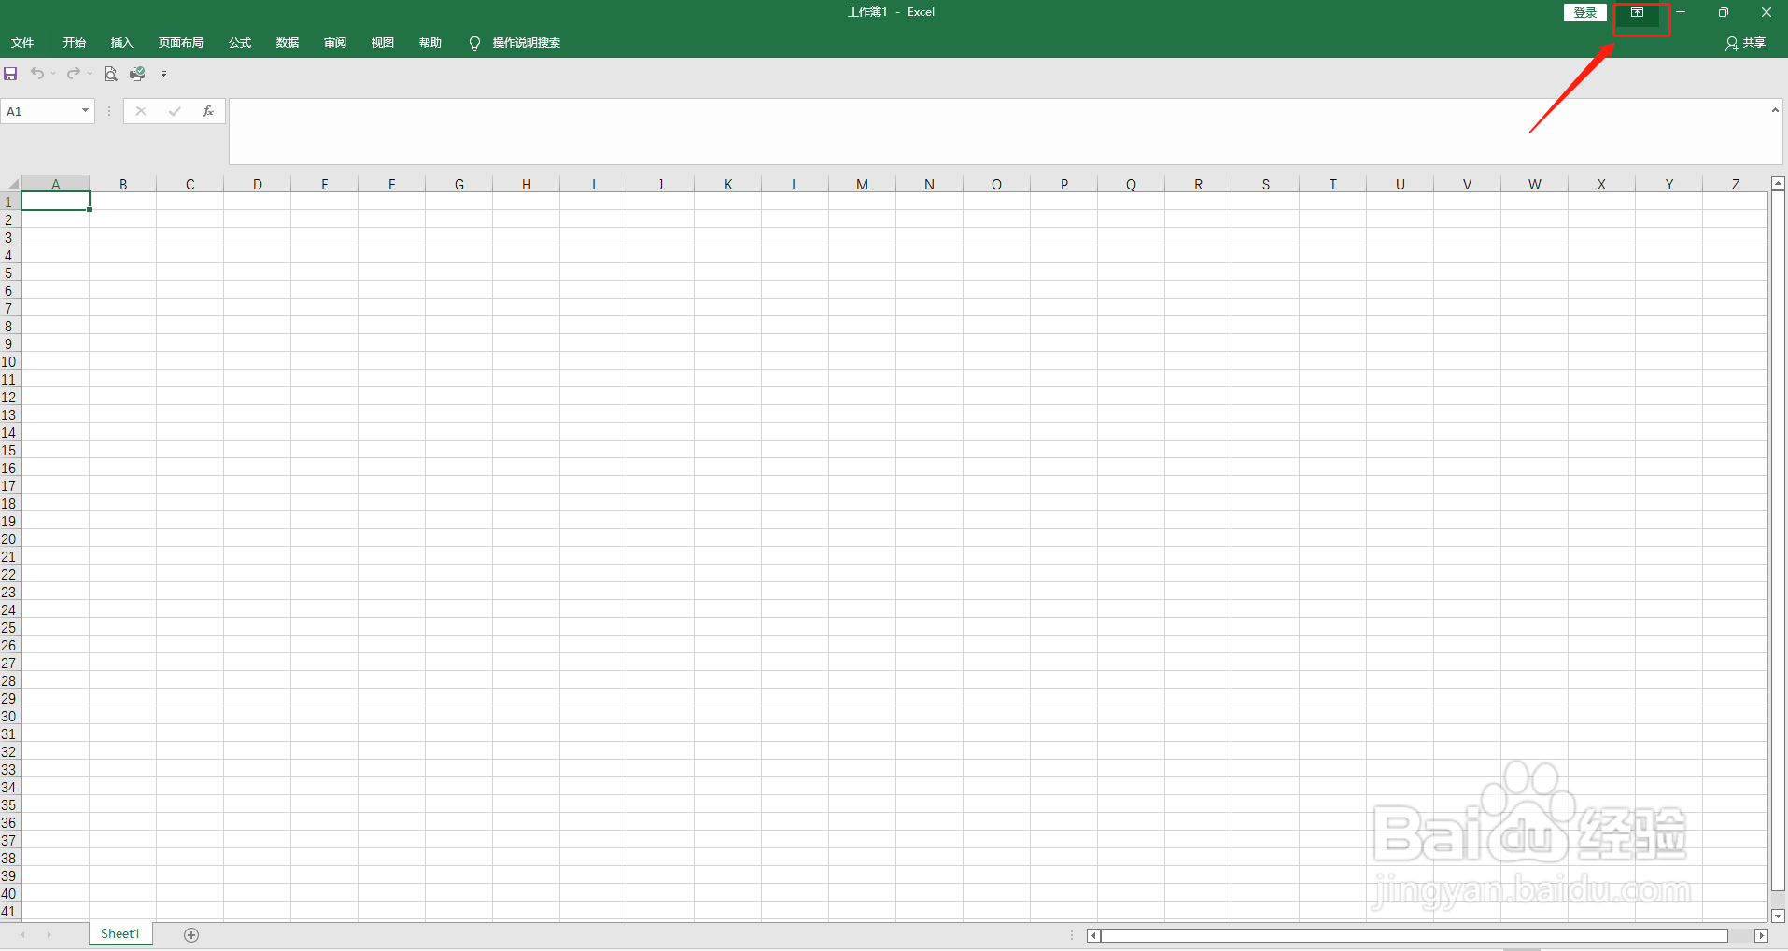The width and height of the screenshot is (1788, 951).
Task: Click the Ribbon Display Options icon
Action: point(1637,12)
